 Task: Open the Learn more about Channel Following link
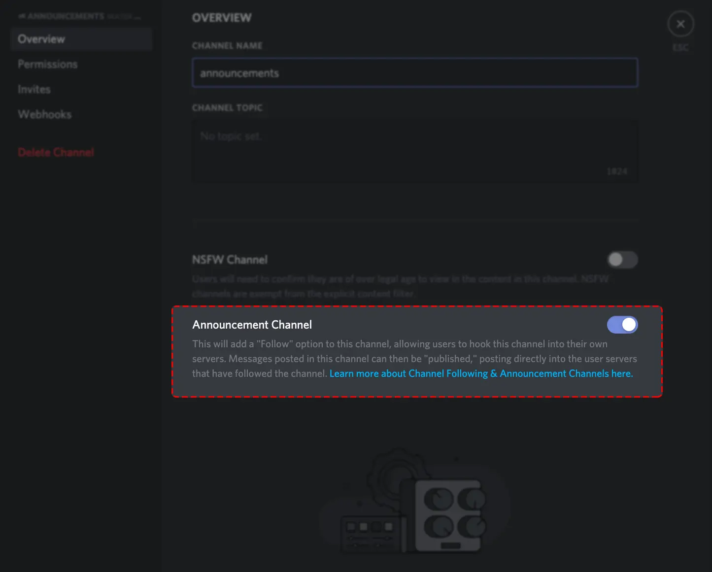[x=481, y=373]
